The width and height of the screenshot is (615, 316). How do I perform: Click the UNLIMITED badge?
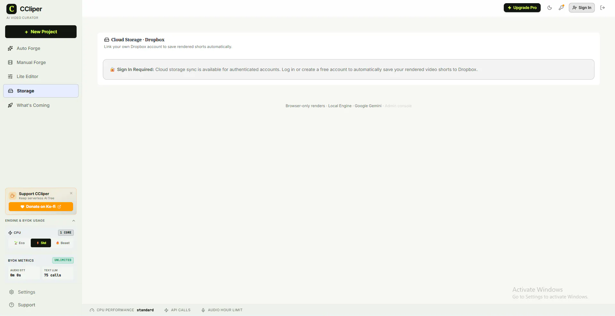pyautogui.click(x=63, y=260)
